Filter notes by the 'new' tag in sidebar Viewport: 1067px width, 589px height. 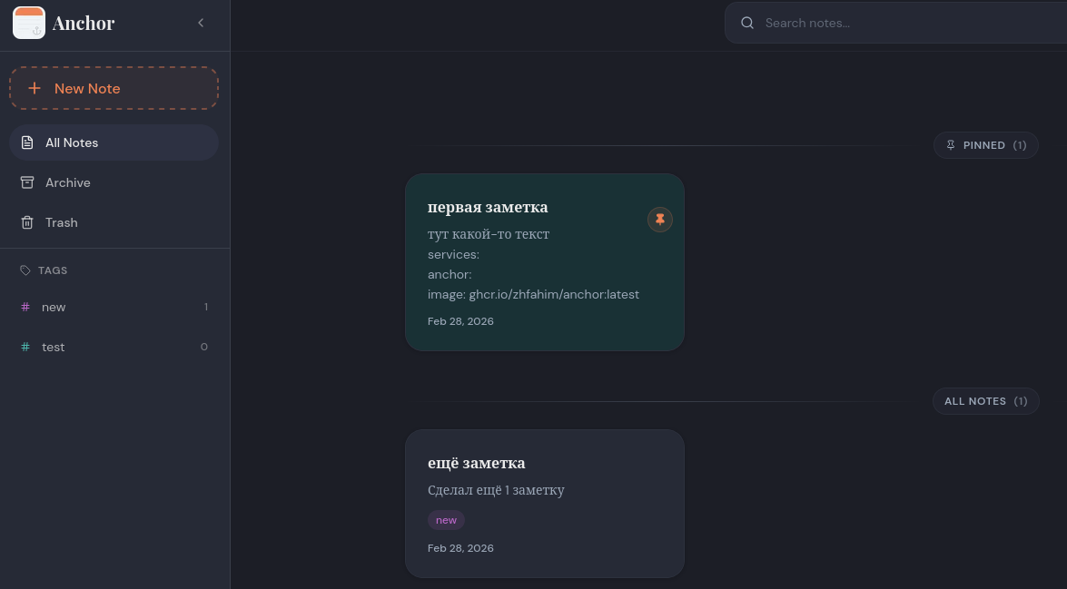pyautogui.click(x=54, y=307)
